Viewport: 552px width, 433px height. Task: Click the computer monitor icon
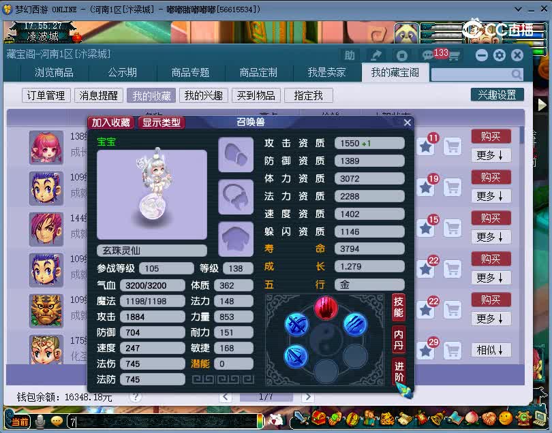pyautogui.click(x=540, y=418)
